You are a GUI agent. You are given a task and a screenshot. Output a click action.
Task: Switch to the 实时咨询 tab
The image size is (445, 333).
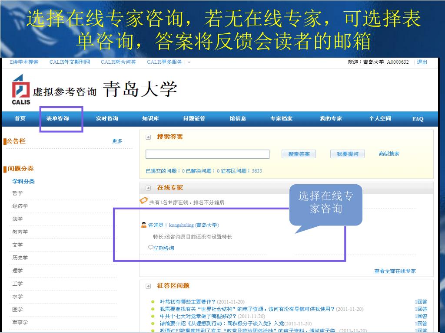click(107, 119)
